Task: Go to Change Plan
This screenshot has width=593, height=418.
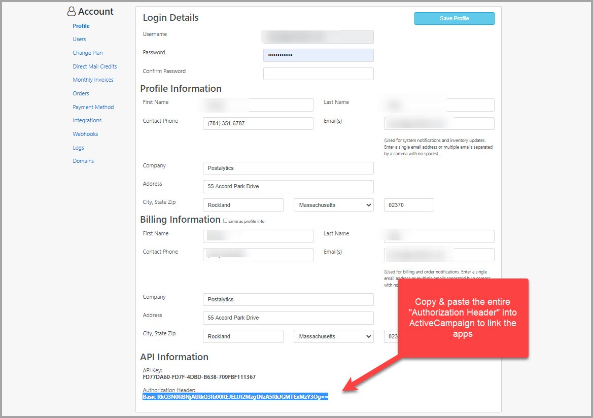Action: click(87, 53)
